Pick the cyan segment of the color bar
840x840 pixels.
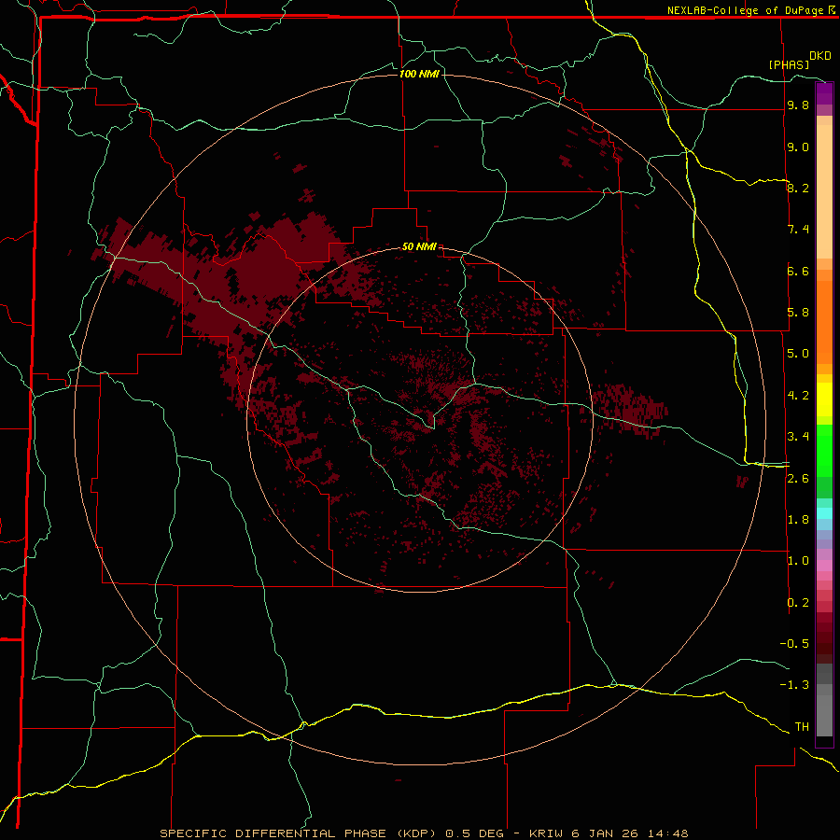[x=824, y=513]
